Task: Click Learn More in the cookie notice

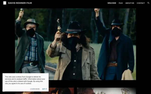Action: pos(35,89)
